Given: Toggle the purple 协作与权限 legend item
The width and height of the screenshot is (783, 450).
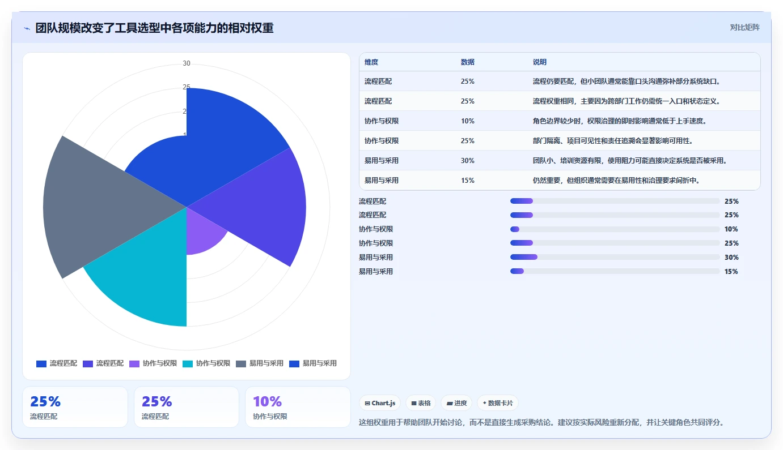Looking at the screenshot, I should click(153, 363).
